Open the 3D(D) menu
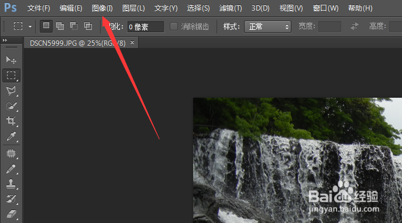Image resolution: width=402 pixels, height=223 pixels. pyautogui.click(x=260, y=8)
